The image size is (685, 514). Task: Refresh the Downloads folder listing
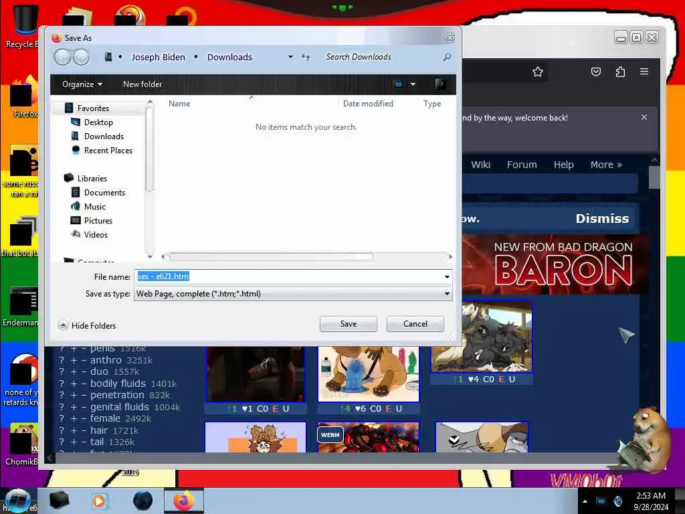pos(306,58)
